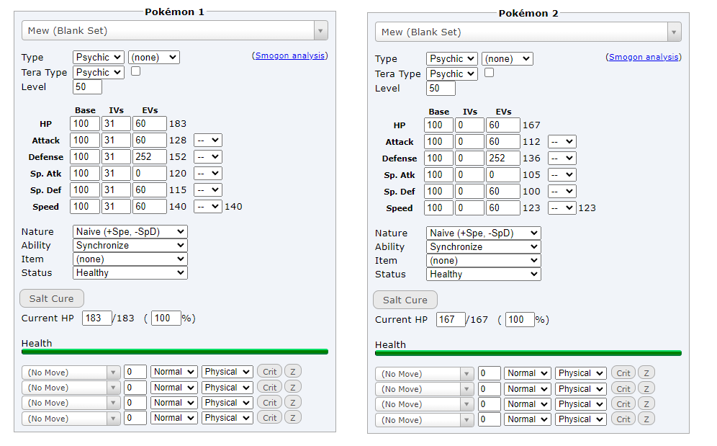The image size is (717, 446).
Task: Open Pokémon 2 Speed boost dropdown
Action: 562,208
